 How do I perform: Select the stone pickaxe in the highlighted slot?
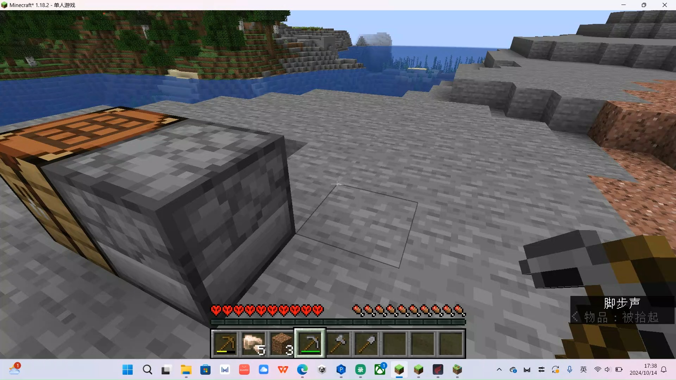click(x=310, y=343)
